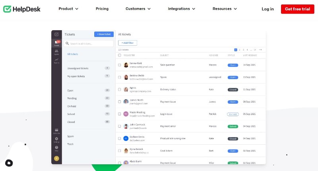Image resolution: width=318 pixels, height=171 pixels.
Task: Check the select-all box in the table header
Action: coord(119,55)
